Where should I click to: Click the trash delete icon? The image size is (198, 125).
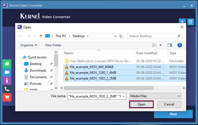pos(191,22)
